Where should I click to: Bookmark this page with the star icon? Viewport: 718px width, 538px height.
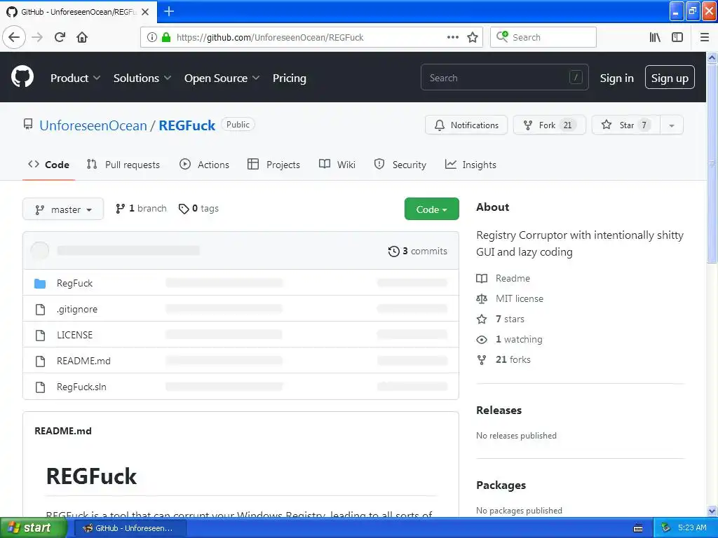(473, 37)
